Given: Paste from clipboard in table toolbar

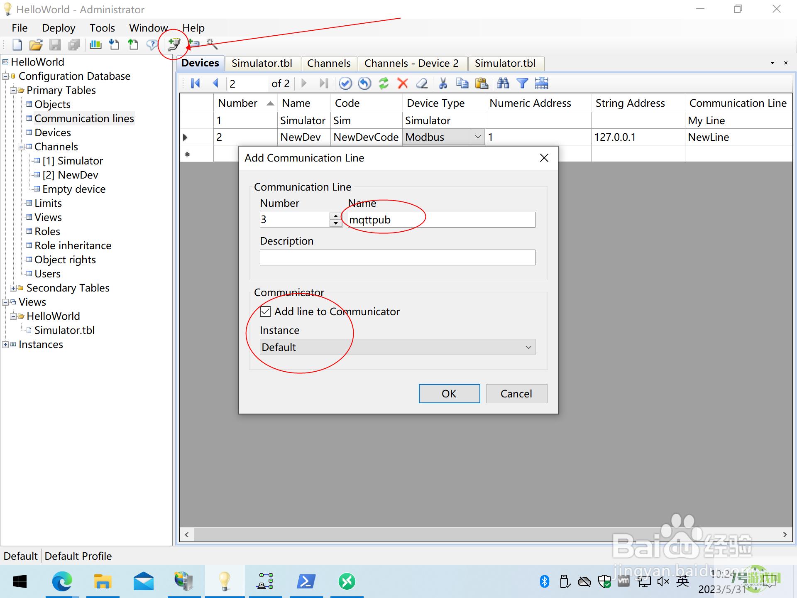Looking at the screenshot, I should [x=482, y=83].
